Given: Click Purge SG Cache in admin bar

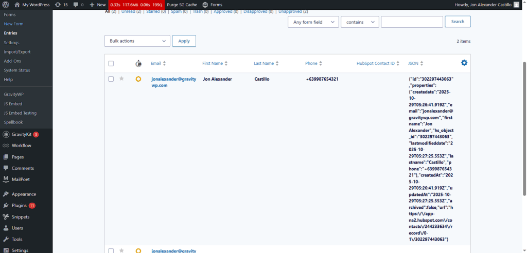Looking at the screenshot, I should [x=182, y=5].
